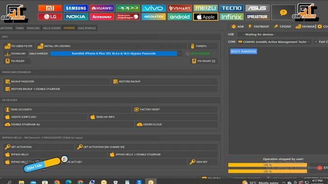The width and height of the screenshot is (328, 184).
Task: Expand the USB device dropdown
Action: (282, 34)
